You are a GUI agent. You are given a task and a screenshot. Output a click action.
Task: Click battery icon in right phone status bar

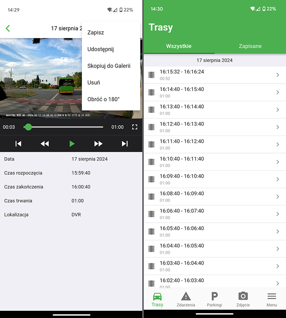pyautogui.click(x=264, y=9)
